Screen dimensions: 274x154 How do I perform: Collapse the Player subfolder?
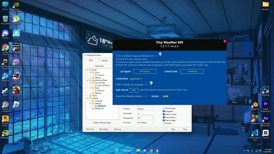[x=90, y=88]
